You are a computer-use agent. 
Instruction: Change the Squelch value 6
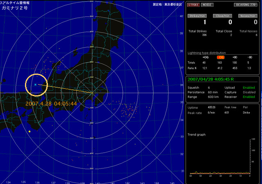coord(209,87)
